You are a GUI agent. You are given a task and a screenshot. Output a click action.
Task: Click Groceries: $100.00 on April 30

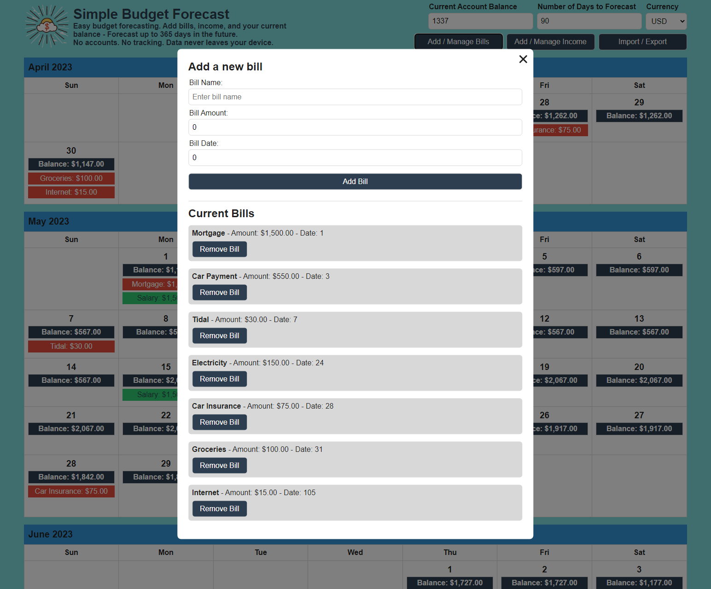71,178
